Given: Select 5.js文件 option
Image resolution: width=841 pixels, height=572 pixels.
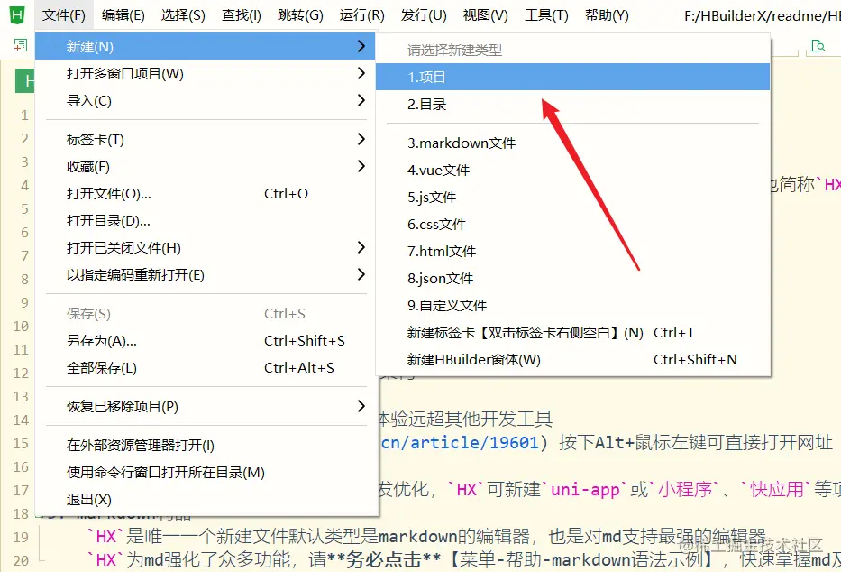Looking at the screenshot, I should [572, 197].
